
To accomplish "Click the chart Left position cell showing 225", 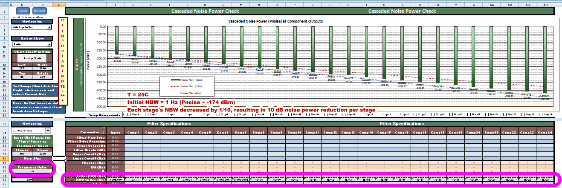I will click(21, 68).
